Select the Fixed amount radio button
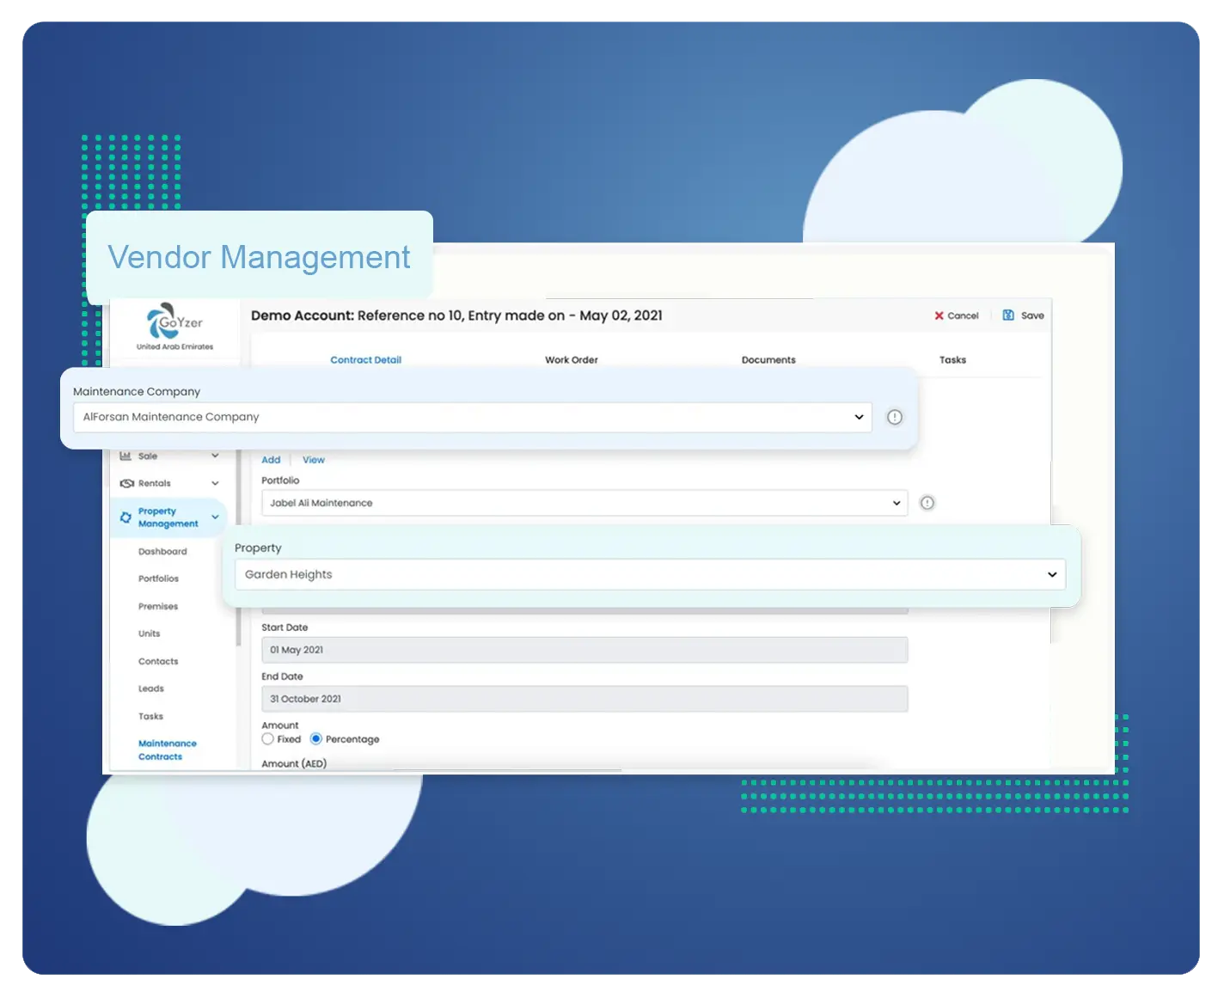1224x1004 pixels. point(268,739)
